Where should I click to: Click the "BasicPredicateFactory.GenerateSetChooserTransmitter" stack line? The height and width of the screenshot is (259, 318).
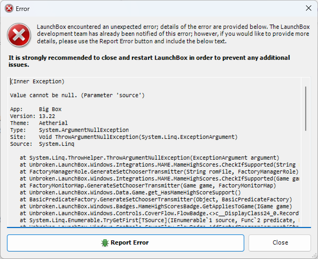pos(156,199)
